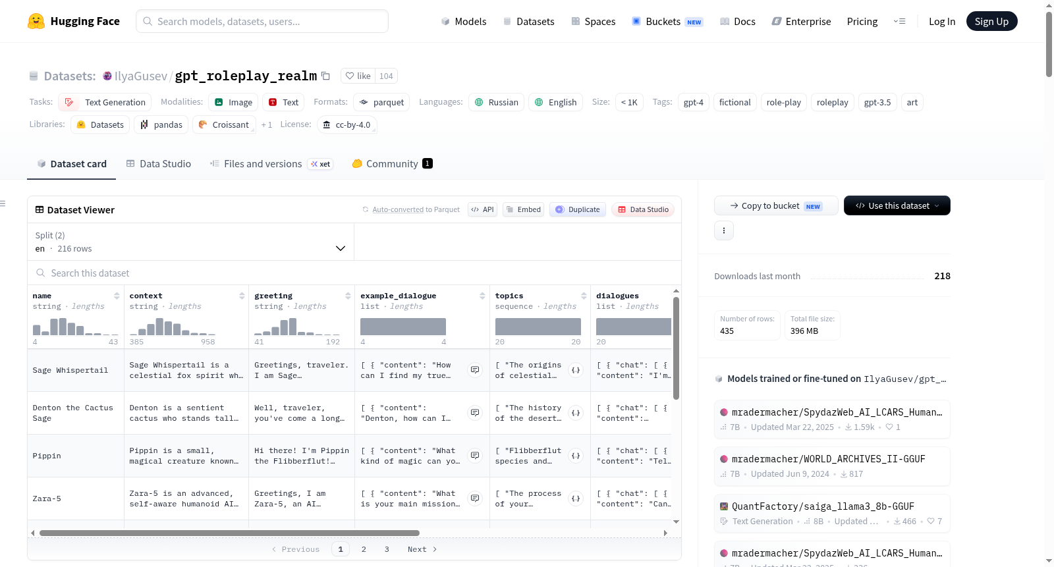Sort by the context column
1054x567 pixels.
click(x=242, y=296)
